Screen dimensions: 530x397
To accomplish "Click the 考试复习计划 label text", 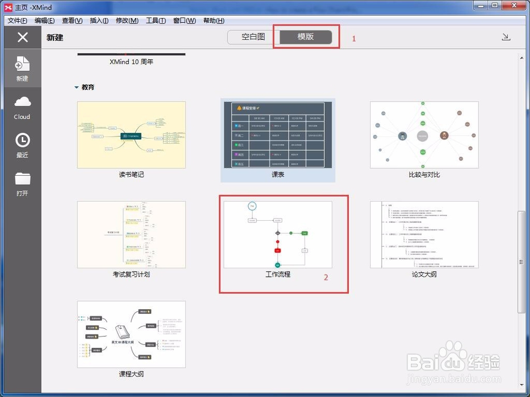I will (x=131, y=274).
